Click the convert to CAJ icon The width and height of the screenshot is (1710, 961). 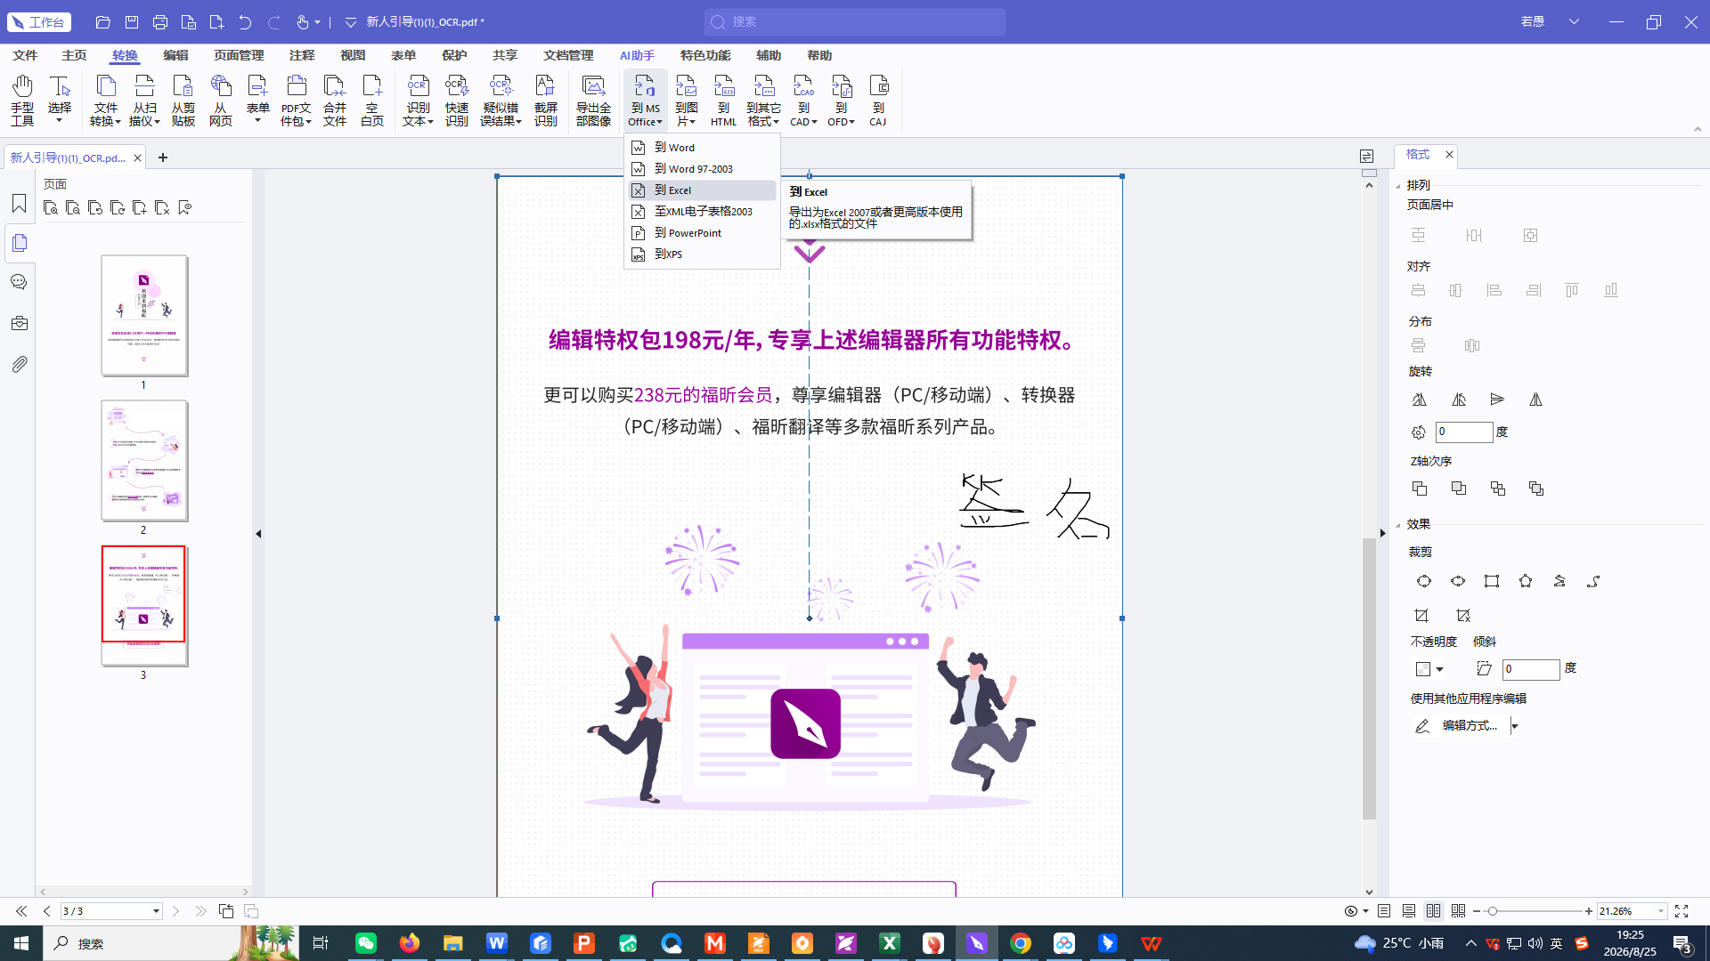click(878, 100)
